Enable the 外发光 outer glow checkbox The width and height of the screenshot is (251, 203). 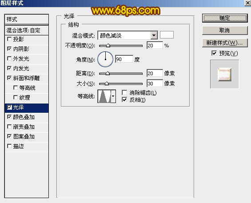pos(9,58)
